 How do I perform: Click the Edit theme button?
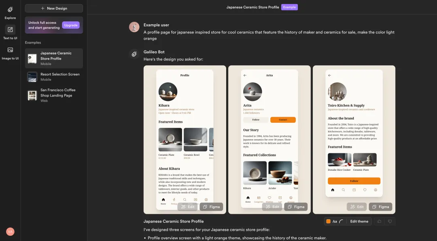pos(359,221)
